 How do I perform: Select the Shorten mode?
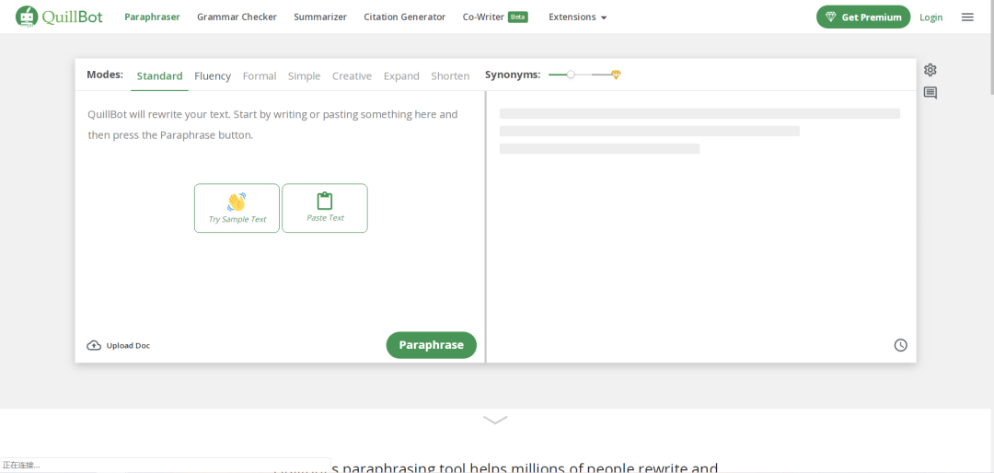click(450, 76)
